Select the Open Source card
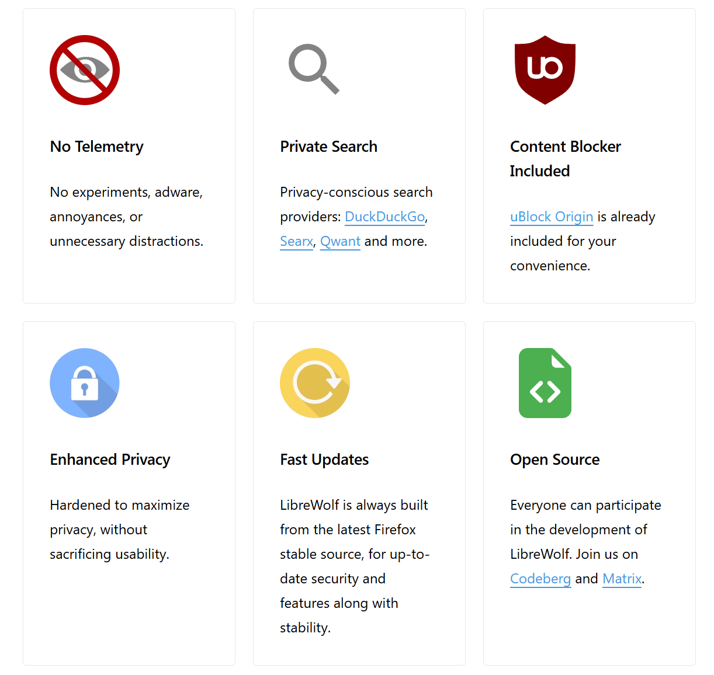This screenshot has width=714, height=675. coord(589,493)
